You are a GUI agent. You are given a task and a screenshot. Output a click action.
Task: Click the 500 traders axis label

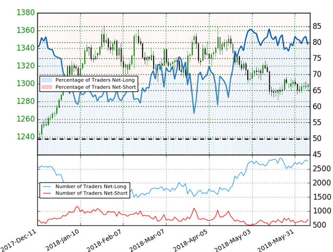tap(319, 225)
